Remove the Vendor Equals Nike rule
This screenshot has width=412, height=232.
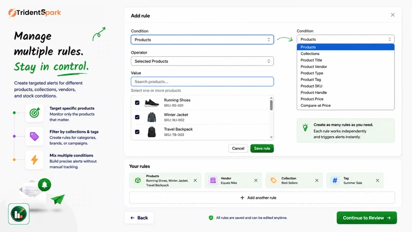point(255,180)
